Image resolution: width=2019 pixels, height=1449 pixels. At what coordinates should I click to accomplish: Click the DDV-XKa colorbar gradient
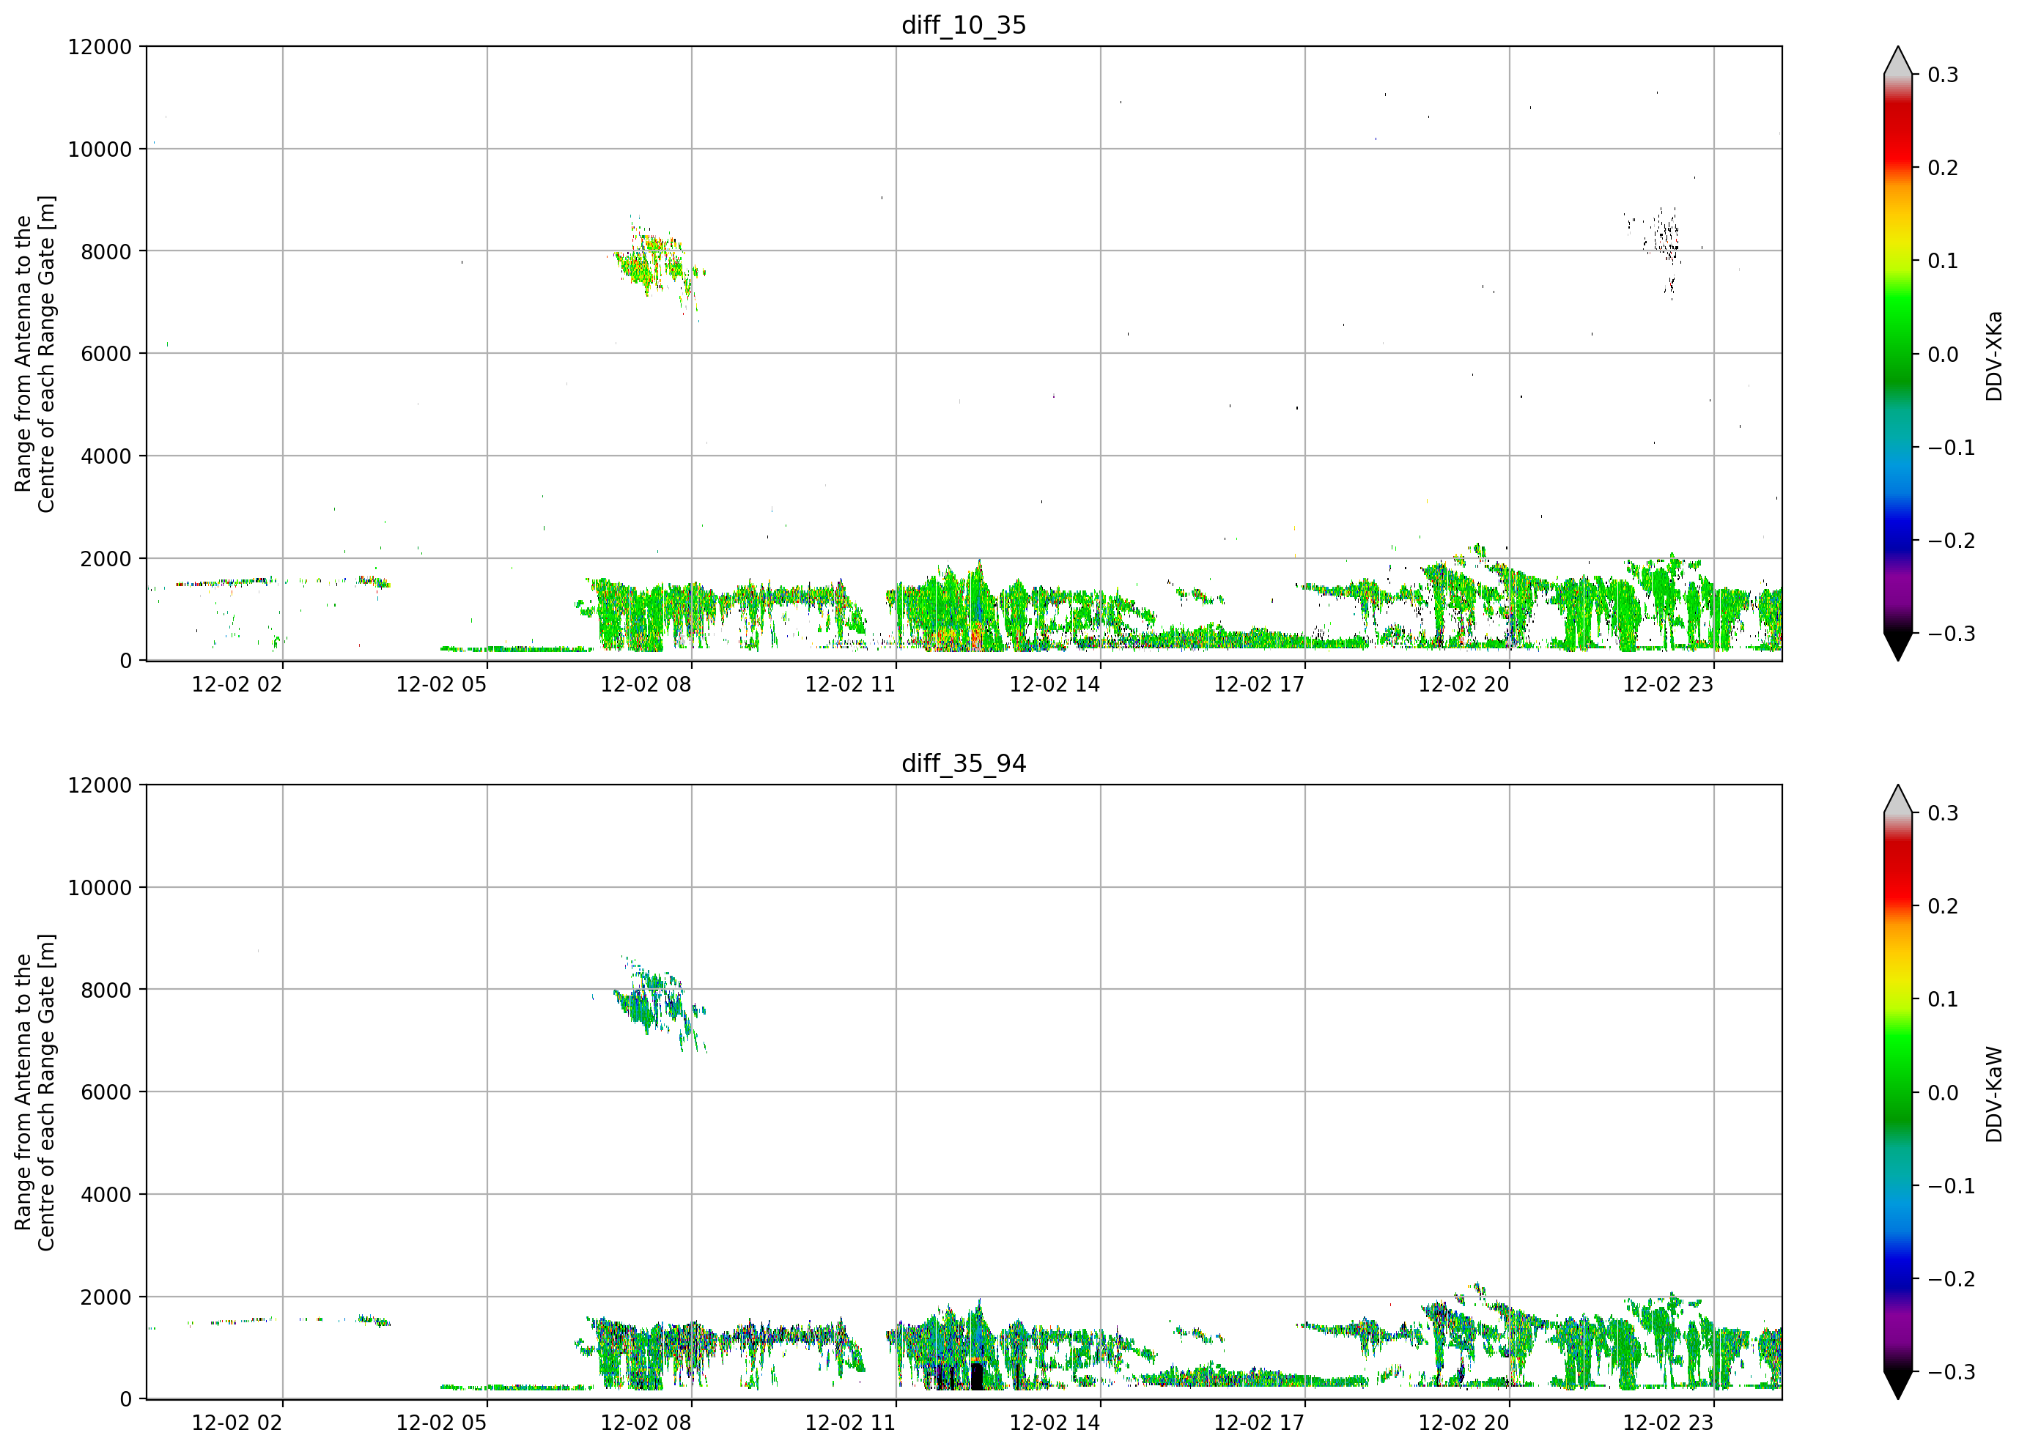1898,353
